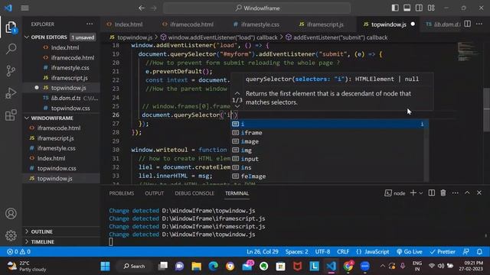490x275 pixels.
Task: Select feImage suggestion in autocomplete list
Action: coord(329,176)
